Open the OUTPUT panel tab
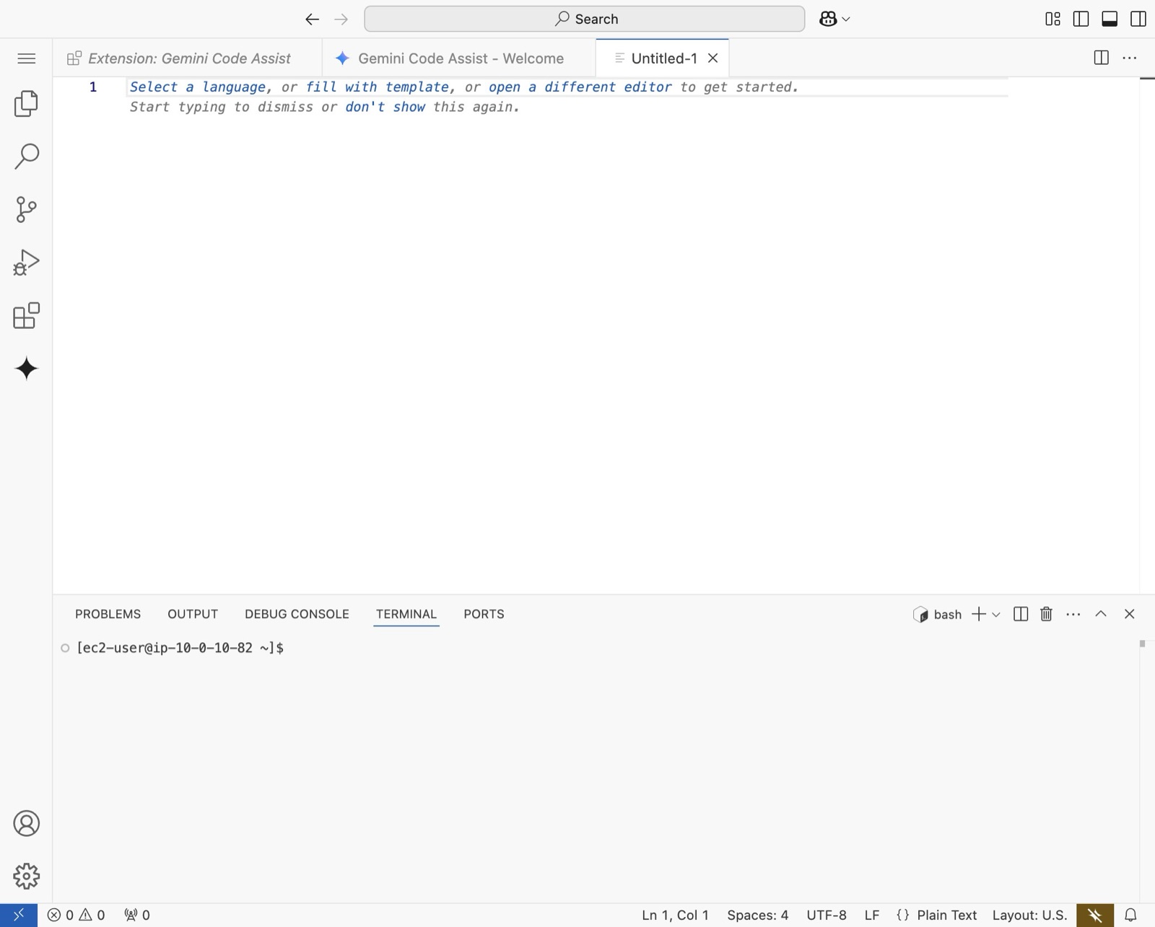This screenshot has height=927, width=1155. click(193, 614)
